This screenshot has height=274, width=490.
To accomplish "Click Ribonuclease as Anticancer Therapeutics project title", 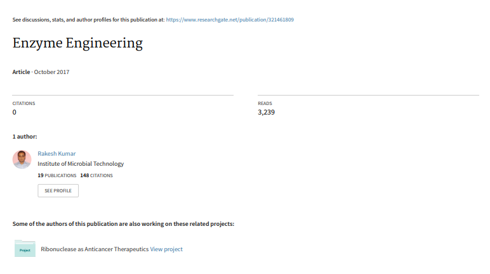I will (95, 249).
